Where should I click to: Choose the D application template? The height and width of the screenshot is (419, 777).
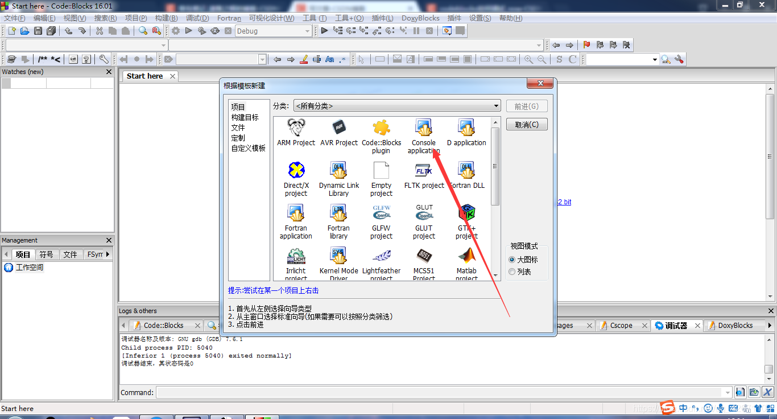[466, 133]
